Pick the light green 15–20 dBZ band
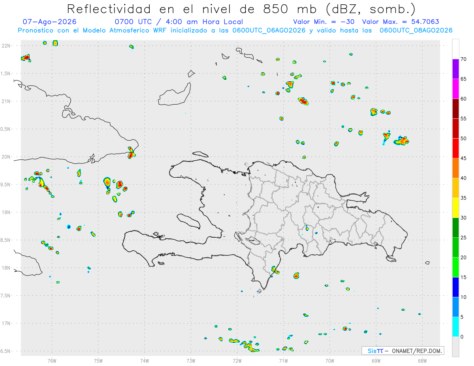This screenshot has width=474, height=366. coord(455,267)
